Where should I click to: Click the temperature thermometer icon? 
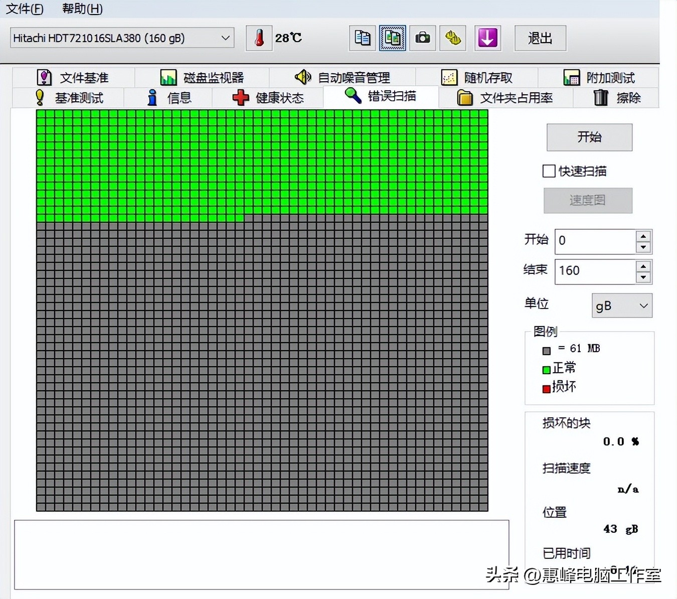(x=259, y=38)
